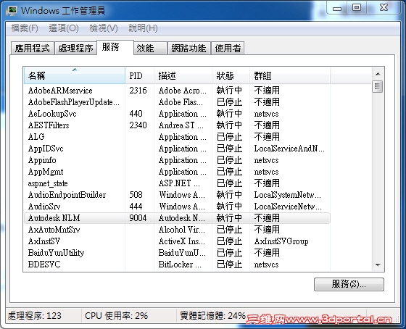This screenshot has height=329, width=406.
Task: Open the 說明(H) menu
Action: (143, 28)
